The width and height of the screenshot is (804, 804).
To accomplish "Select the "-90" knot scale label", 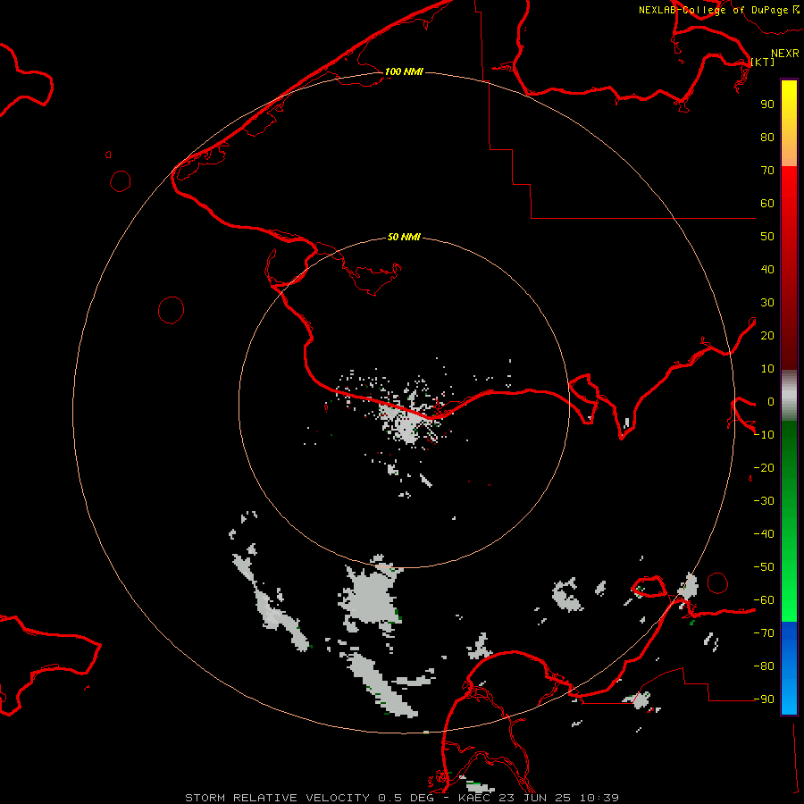I will (x=764, y=699).
